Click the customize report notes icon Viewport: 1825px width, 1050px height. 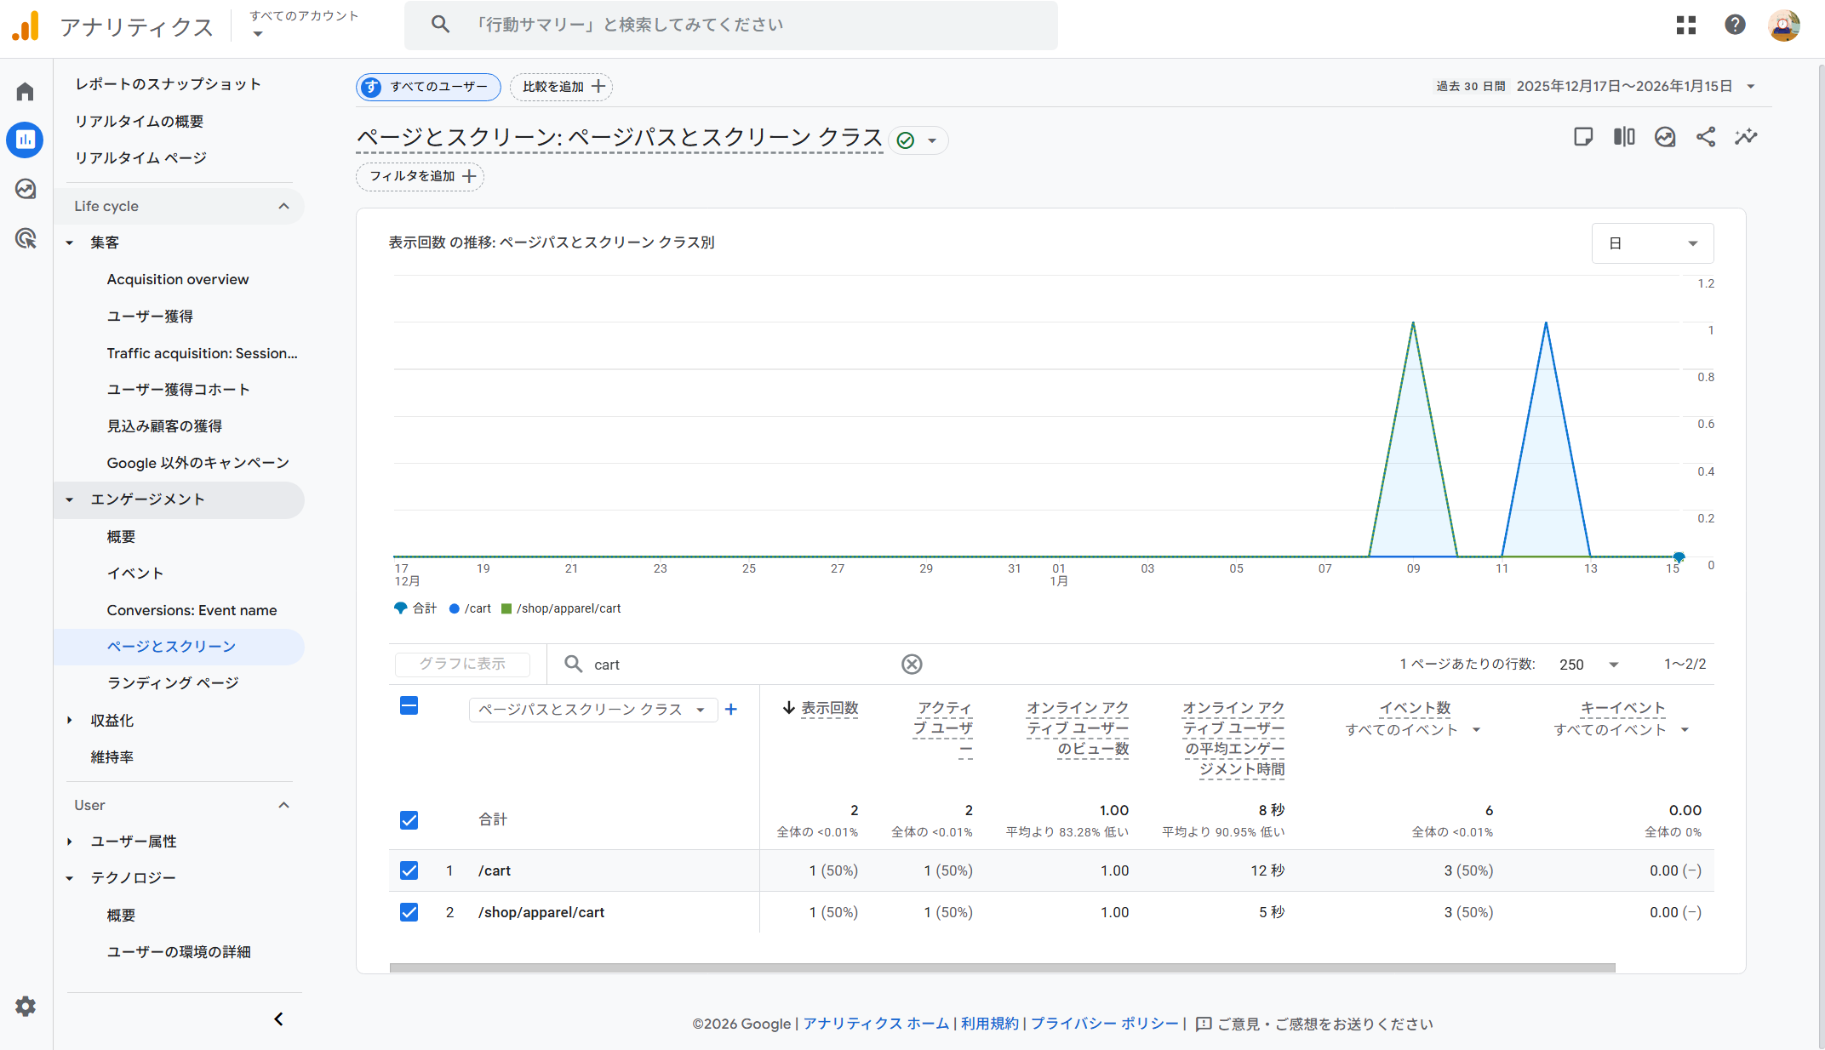point(1583,137)
